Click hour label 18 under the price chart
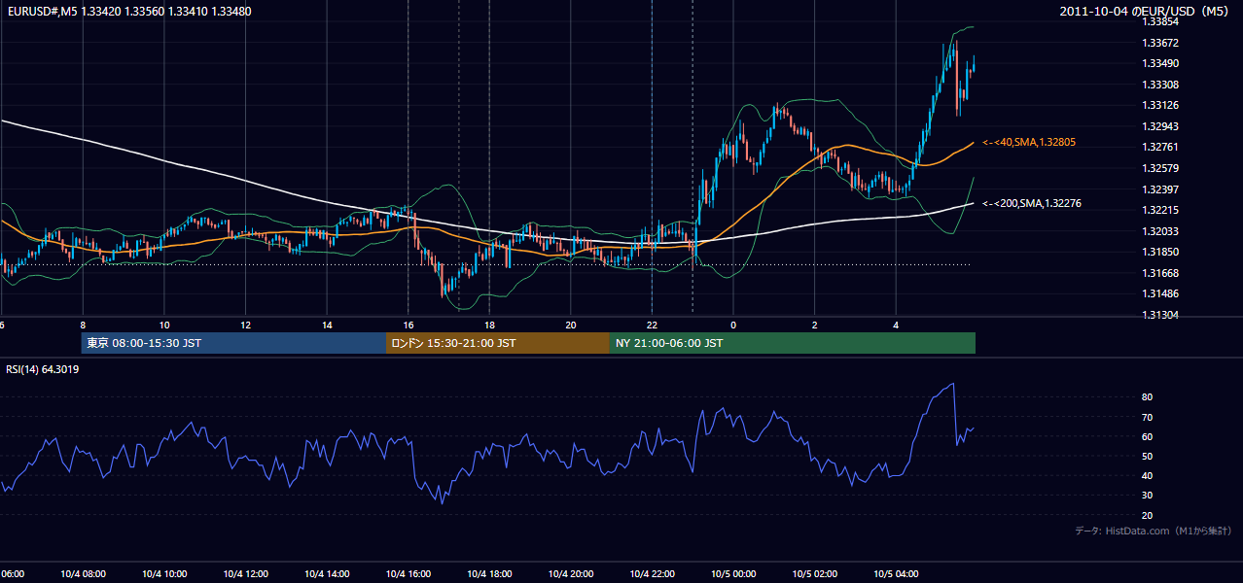Image resolution: width=1243 pixels, height=583 pixels. (489, 326)
